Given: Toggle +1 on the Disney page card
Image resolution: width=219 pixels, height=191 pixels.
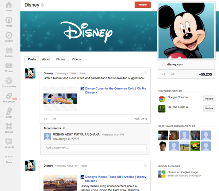Looking at the screenshot, I should [x=164, y=74].
